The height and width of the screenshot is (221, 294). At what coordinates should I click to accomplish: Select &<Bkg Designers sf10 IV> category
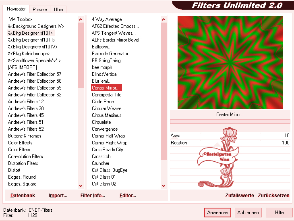click(33, 47)
